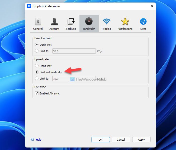This screenshot has width=176, height=150.
Task: Click the Cancel button
Action: coord(121,140)
